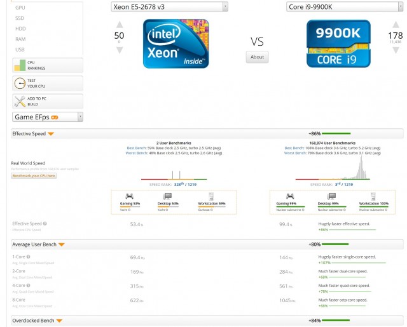
Task: Click the i9-9900K speed rank 3rd link
Action: click(x=344, y=185)
